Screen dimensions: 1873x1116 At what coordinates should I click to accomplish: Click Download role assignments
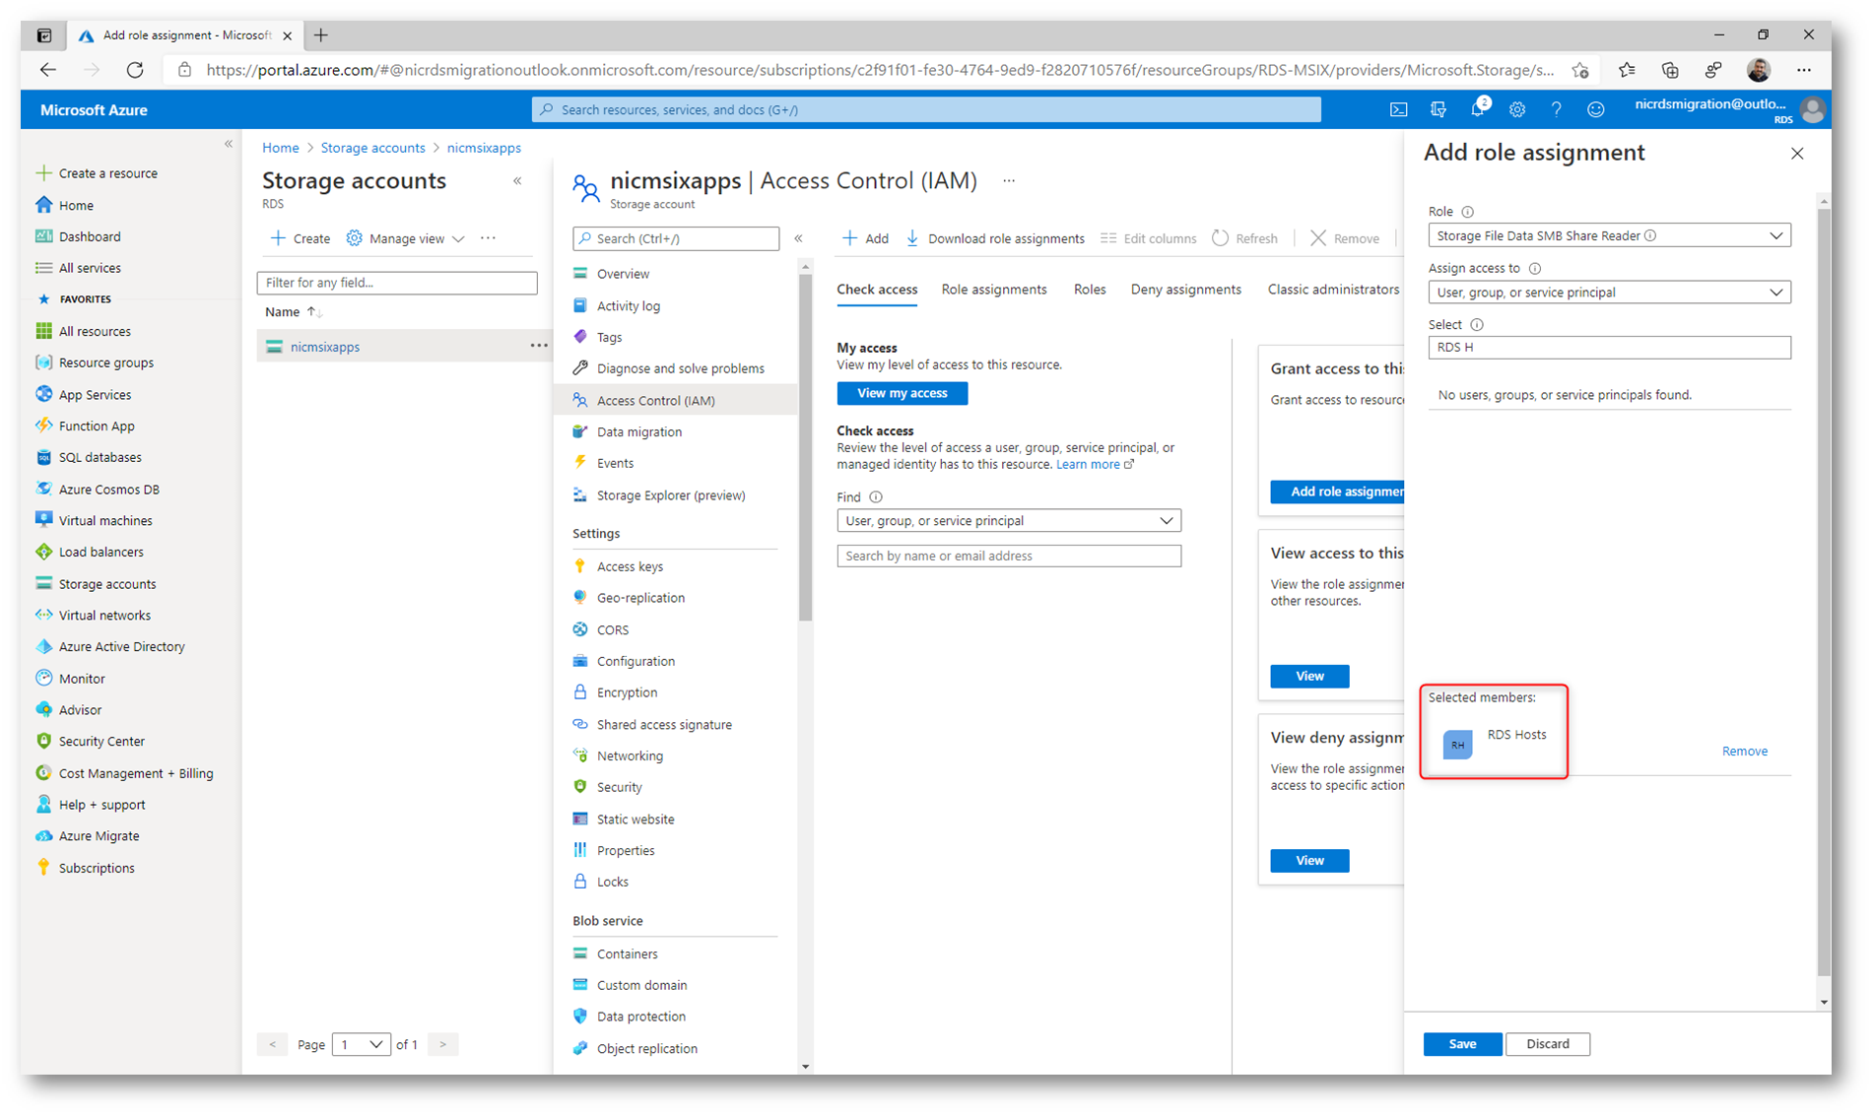(x=995, y=238)
